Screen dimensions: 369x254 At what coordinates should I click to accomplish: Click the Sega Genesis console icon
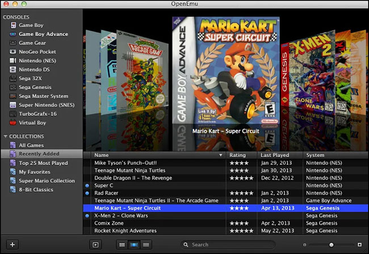click(12, 88)
